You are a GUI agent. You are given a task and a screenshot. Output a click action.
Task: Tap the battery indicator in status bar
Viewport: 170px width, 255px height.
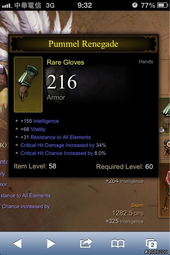click(x=162, y=5)
